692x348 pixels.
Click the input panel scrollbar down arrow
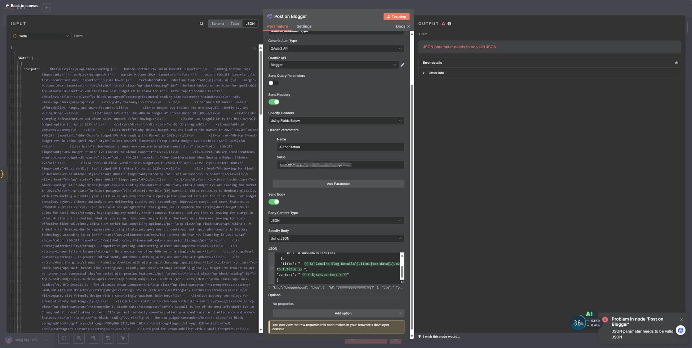click(x=261, y=330)
